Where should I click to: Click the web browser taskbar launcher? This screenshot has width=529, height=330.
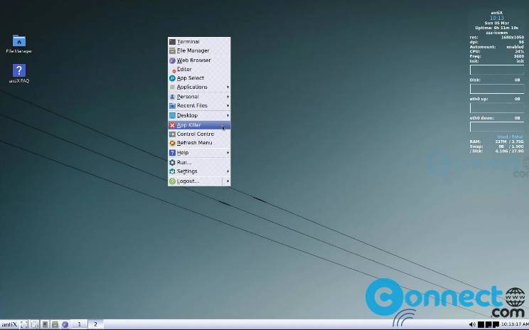(x=65, y=324)
